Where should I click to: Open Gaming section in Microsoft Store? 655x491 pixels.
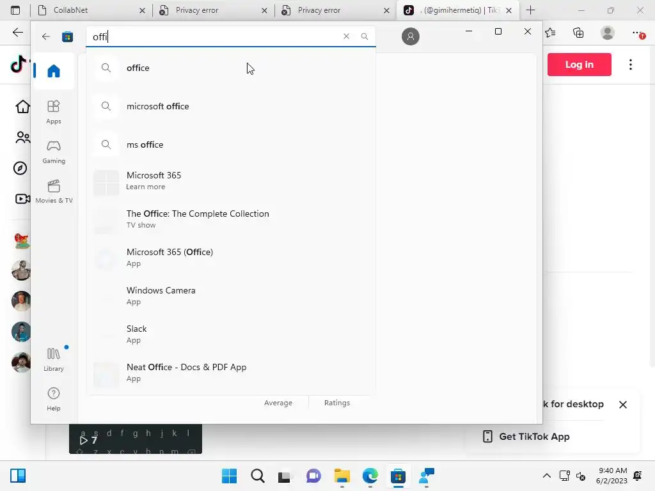[x=54, y=152]
